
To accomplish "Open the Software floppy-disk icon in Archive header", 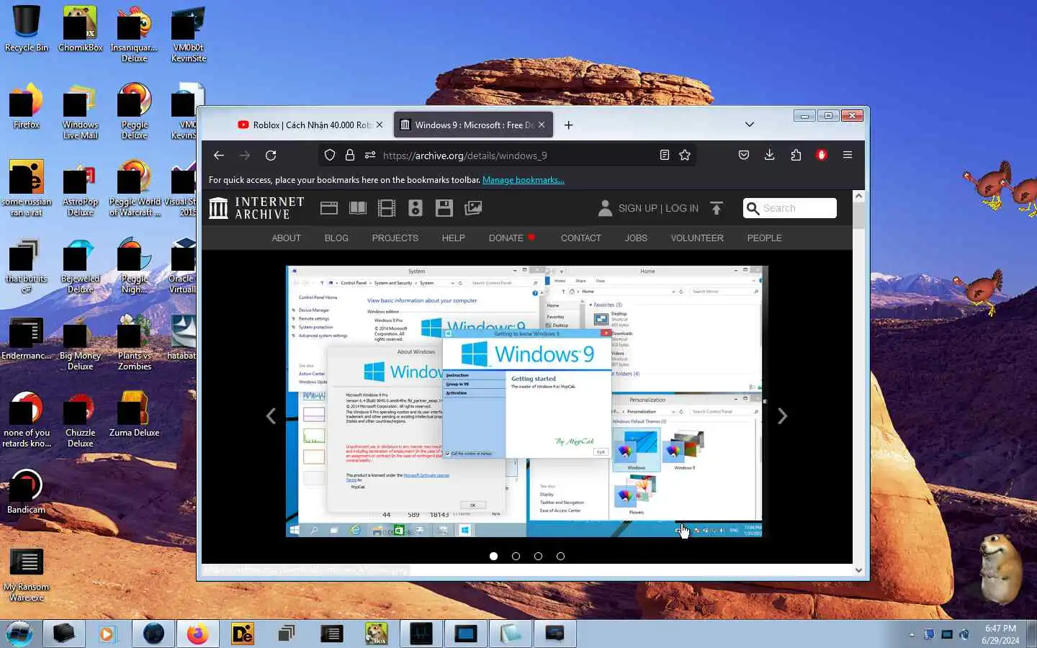I will point(444,208).
